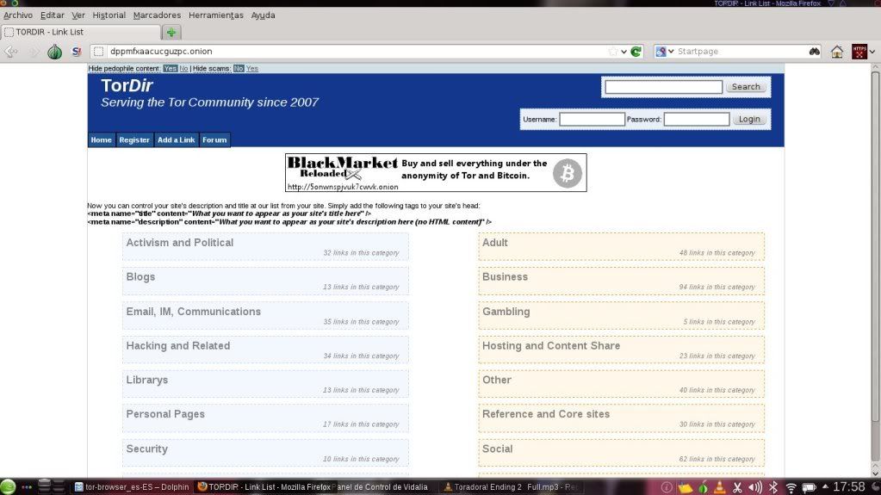This screenshot has width=881, height=495.
Task: Set Hide scams to Yes
Action: pyautogui.click(x=252, y=69)
